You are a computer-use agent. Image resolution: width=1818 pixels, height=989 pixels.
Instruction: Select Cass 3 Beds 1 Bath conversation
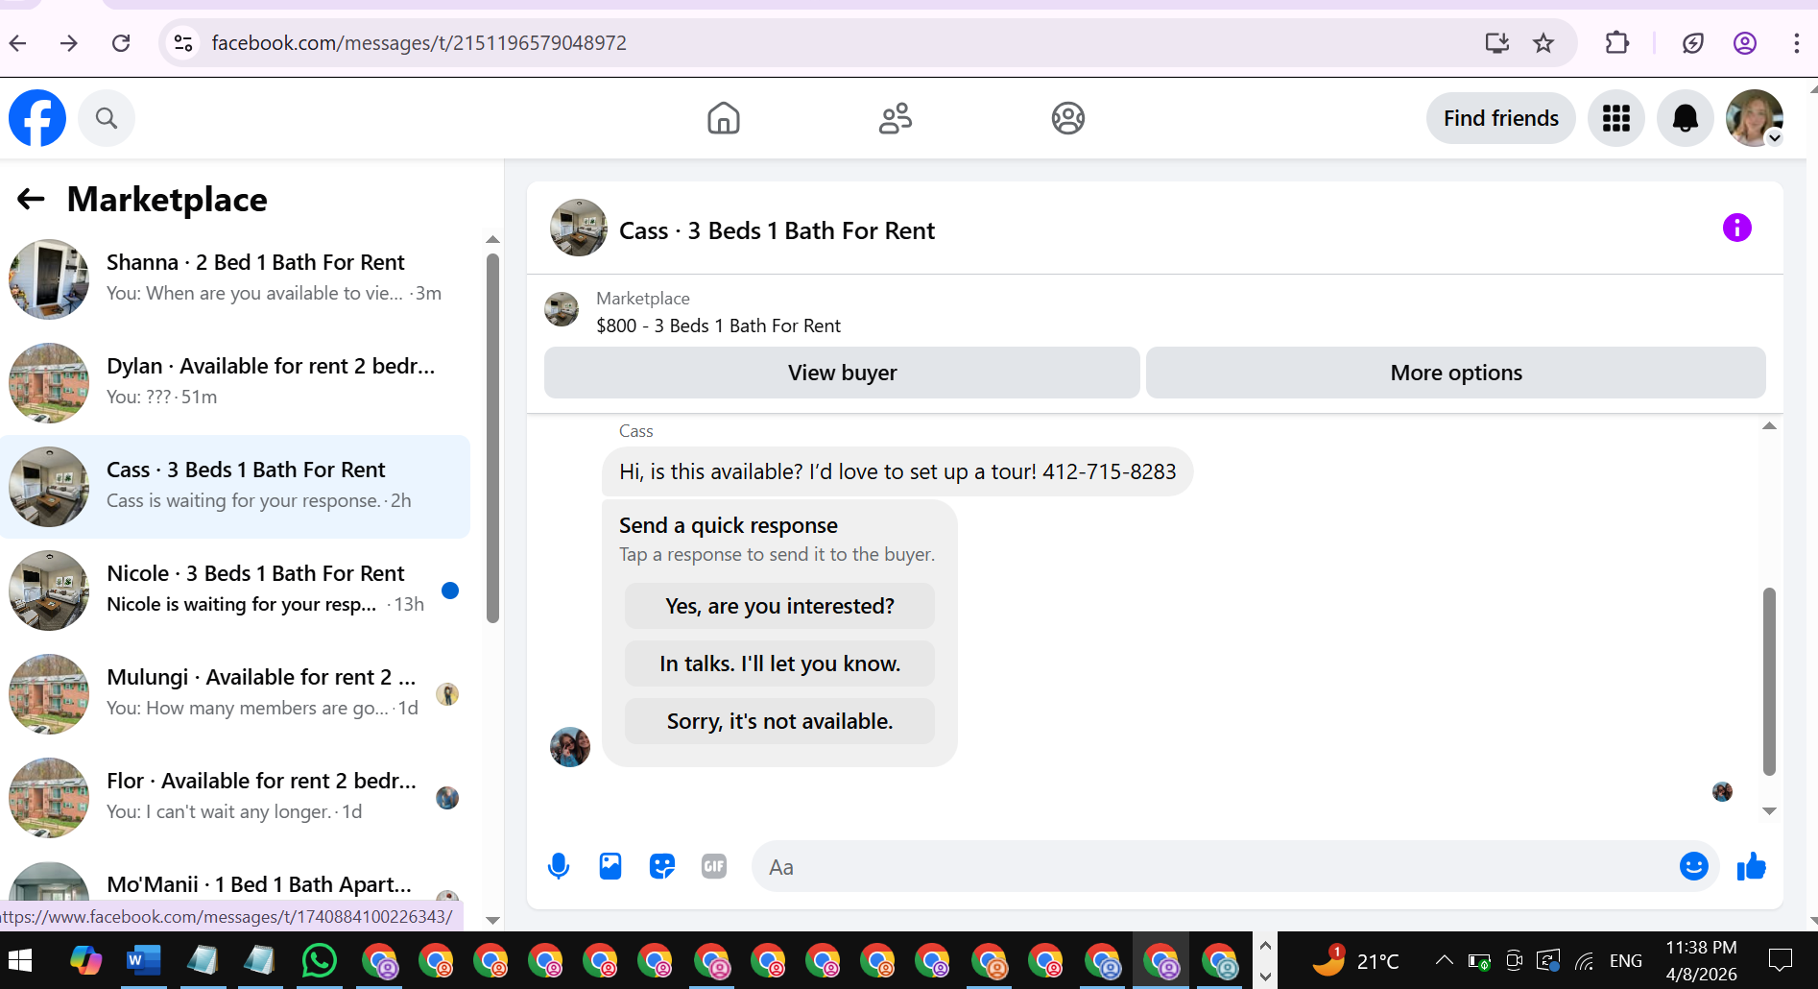pyautogui.click(x=235, y=487)
